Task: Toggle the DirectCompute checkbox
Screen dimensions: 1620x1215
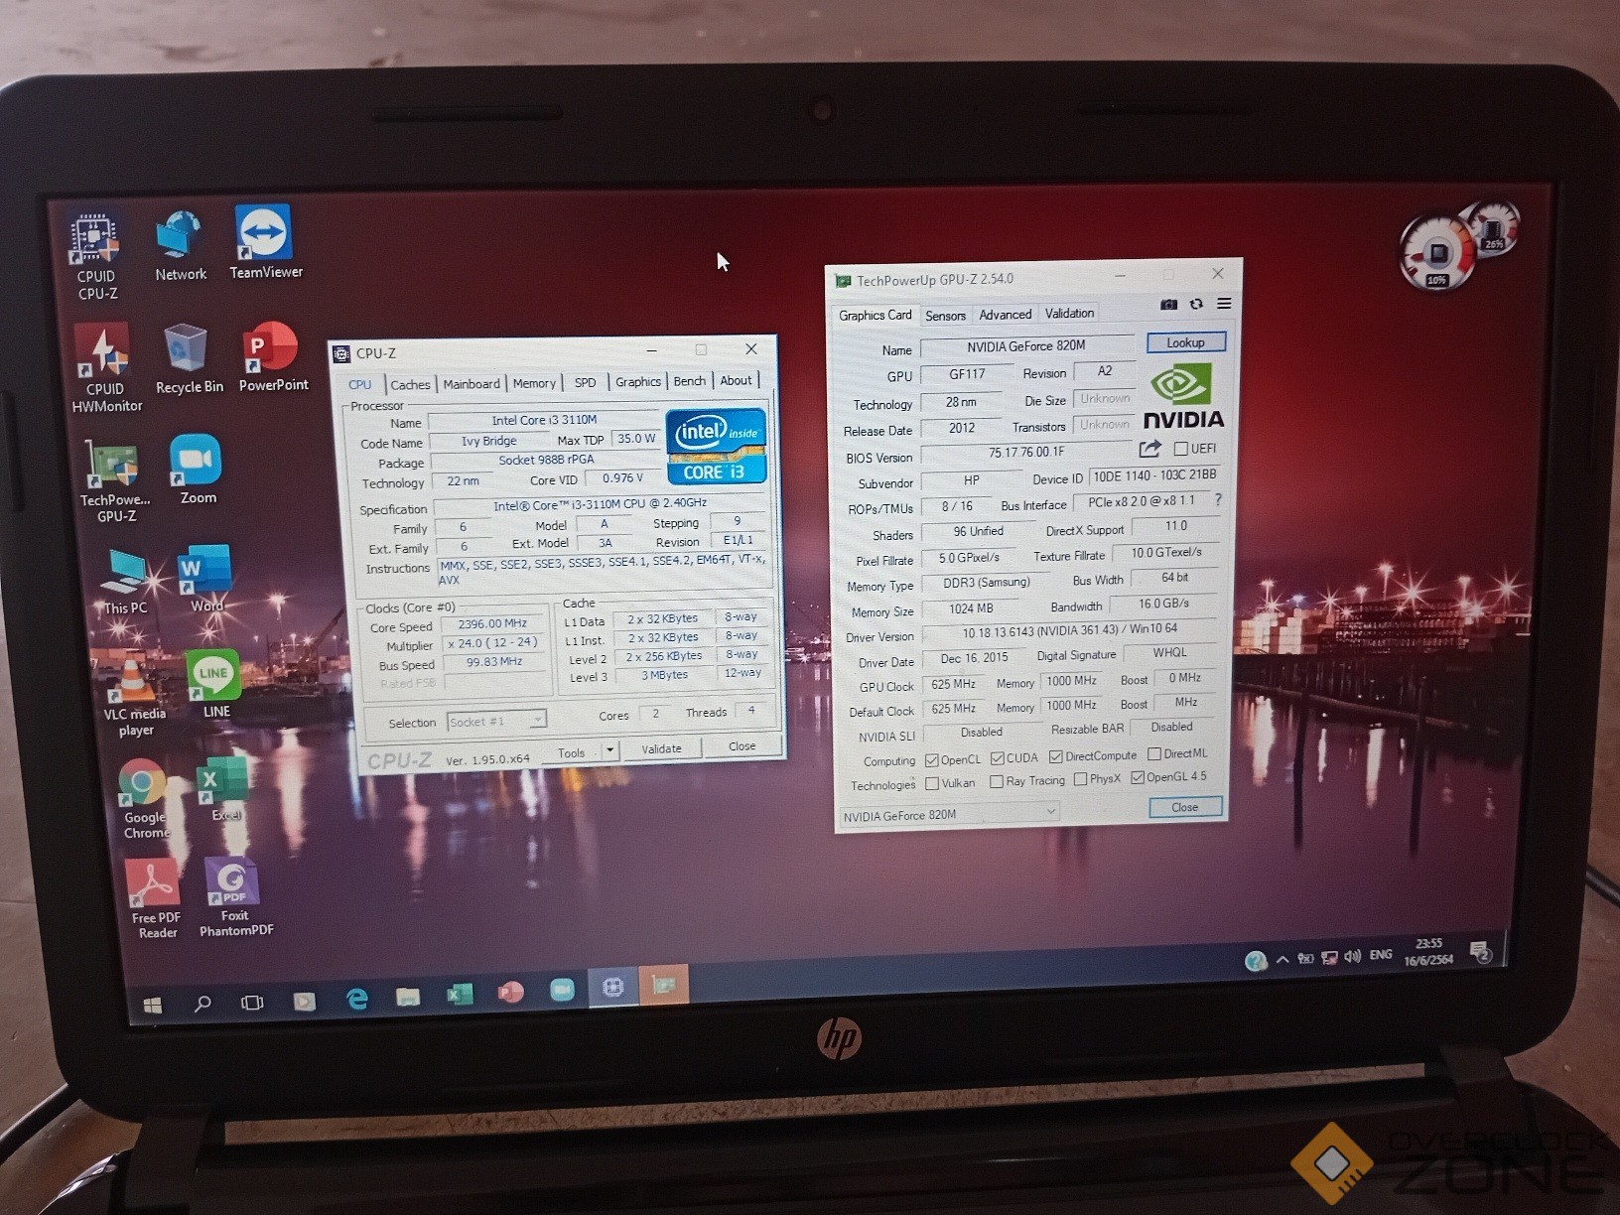Action: (x=1055, y=756)
